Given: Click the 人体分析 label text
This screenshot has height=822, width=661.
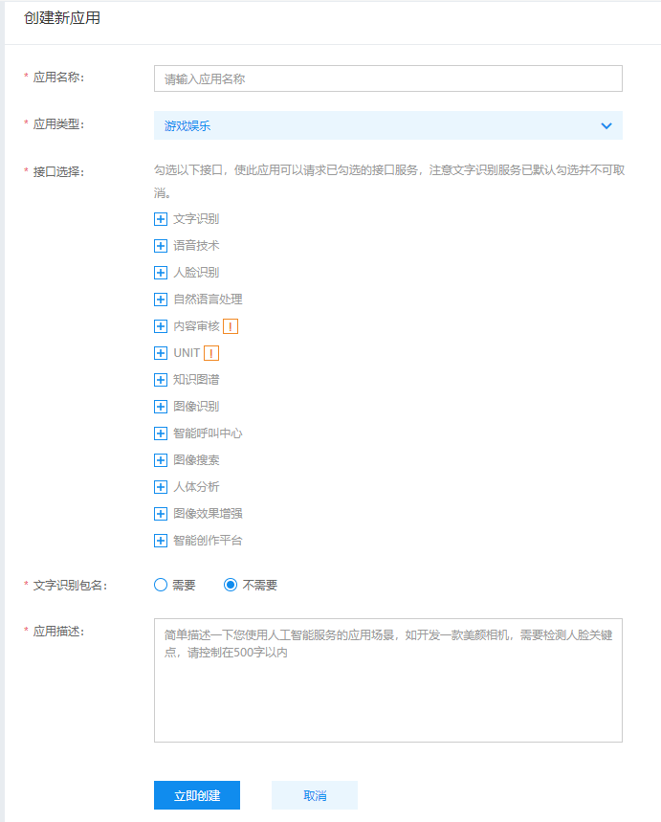Looking at the screenshot, I should click(x=196, y=486).
